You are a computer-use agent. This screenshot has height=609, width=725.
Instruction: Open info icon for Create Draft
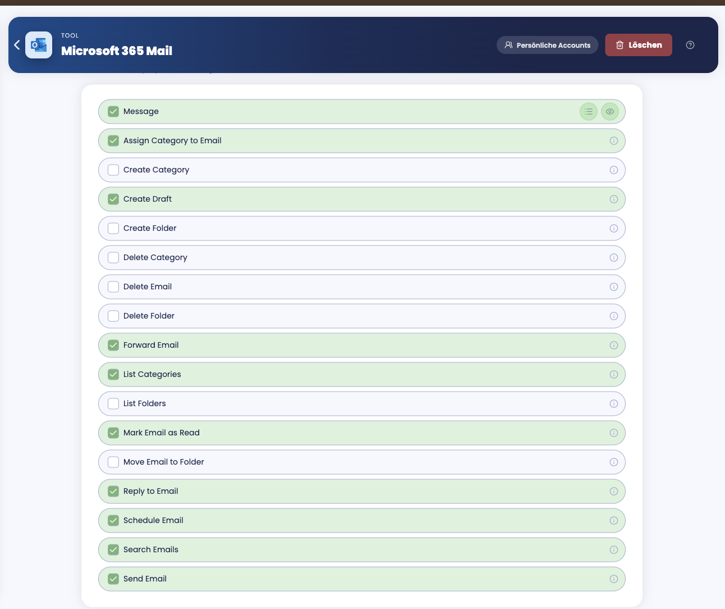pyautogui.click(x=614, y=199)
